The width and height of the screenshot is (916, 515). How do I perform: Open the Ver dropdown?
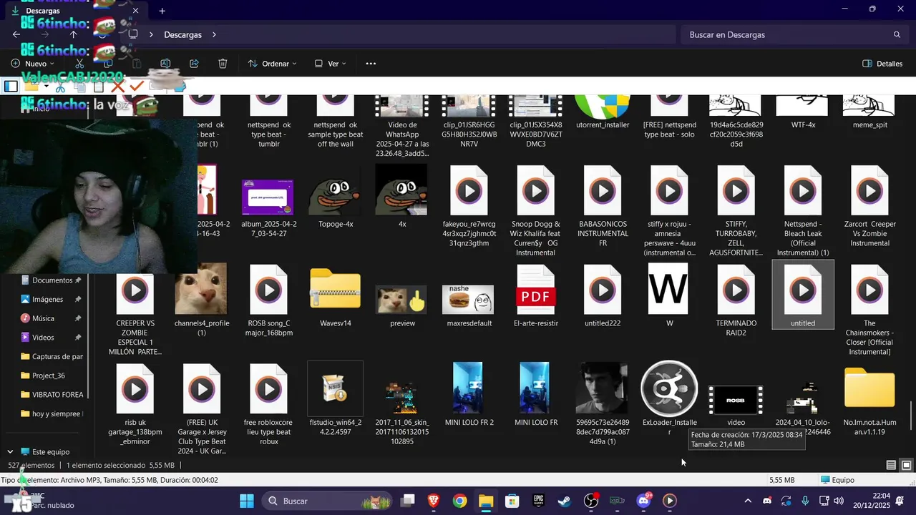[x=330, y=64]
